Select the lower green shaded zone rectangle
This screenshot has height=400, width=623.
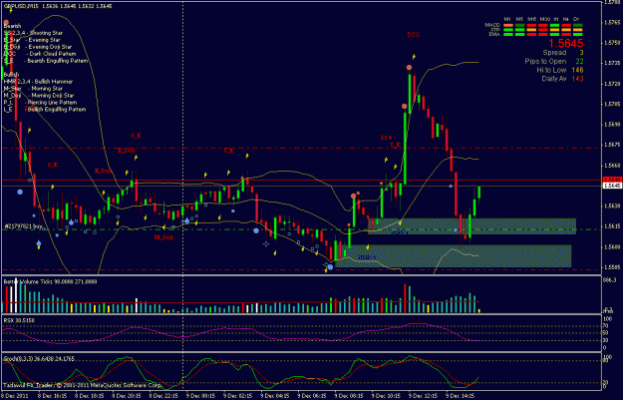pyautogui.click(x=454, y=256)
